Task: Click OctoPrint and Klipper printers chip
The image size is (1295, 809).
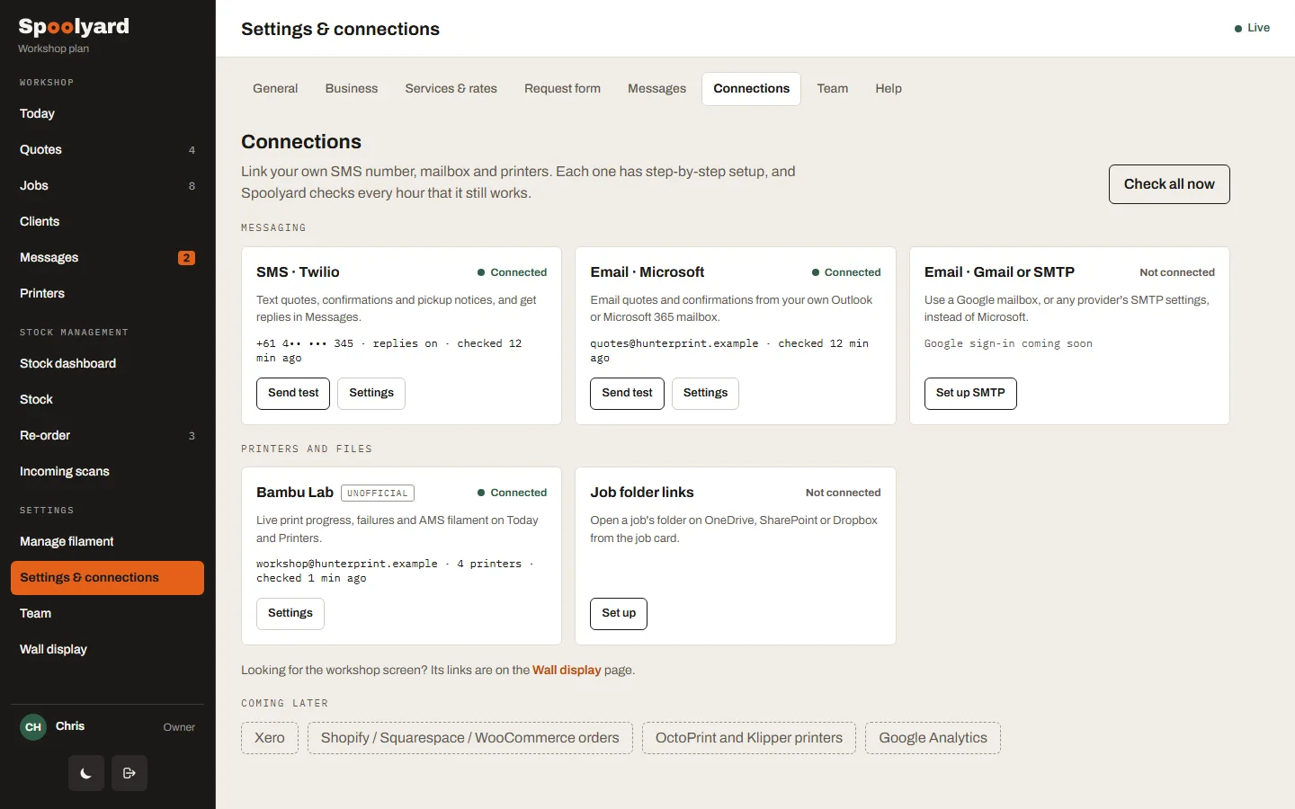Action: coord(749,738)
